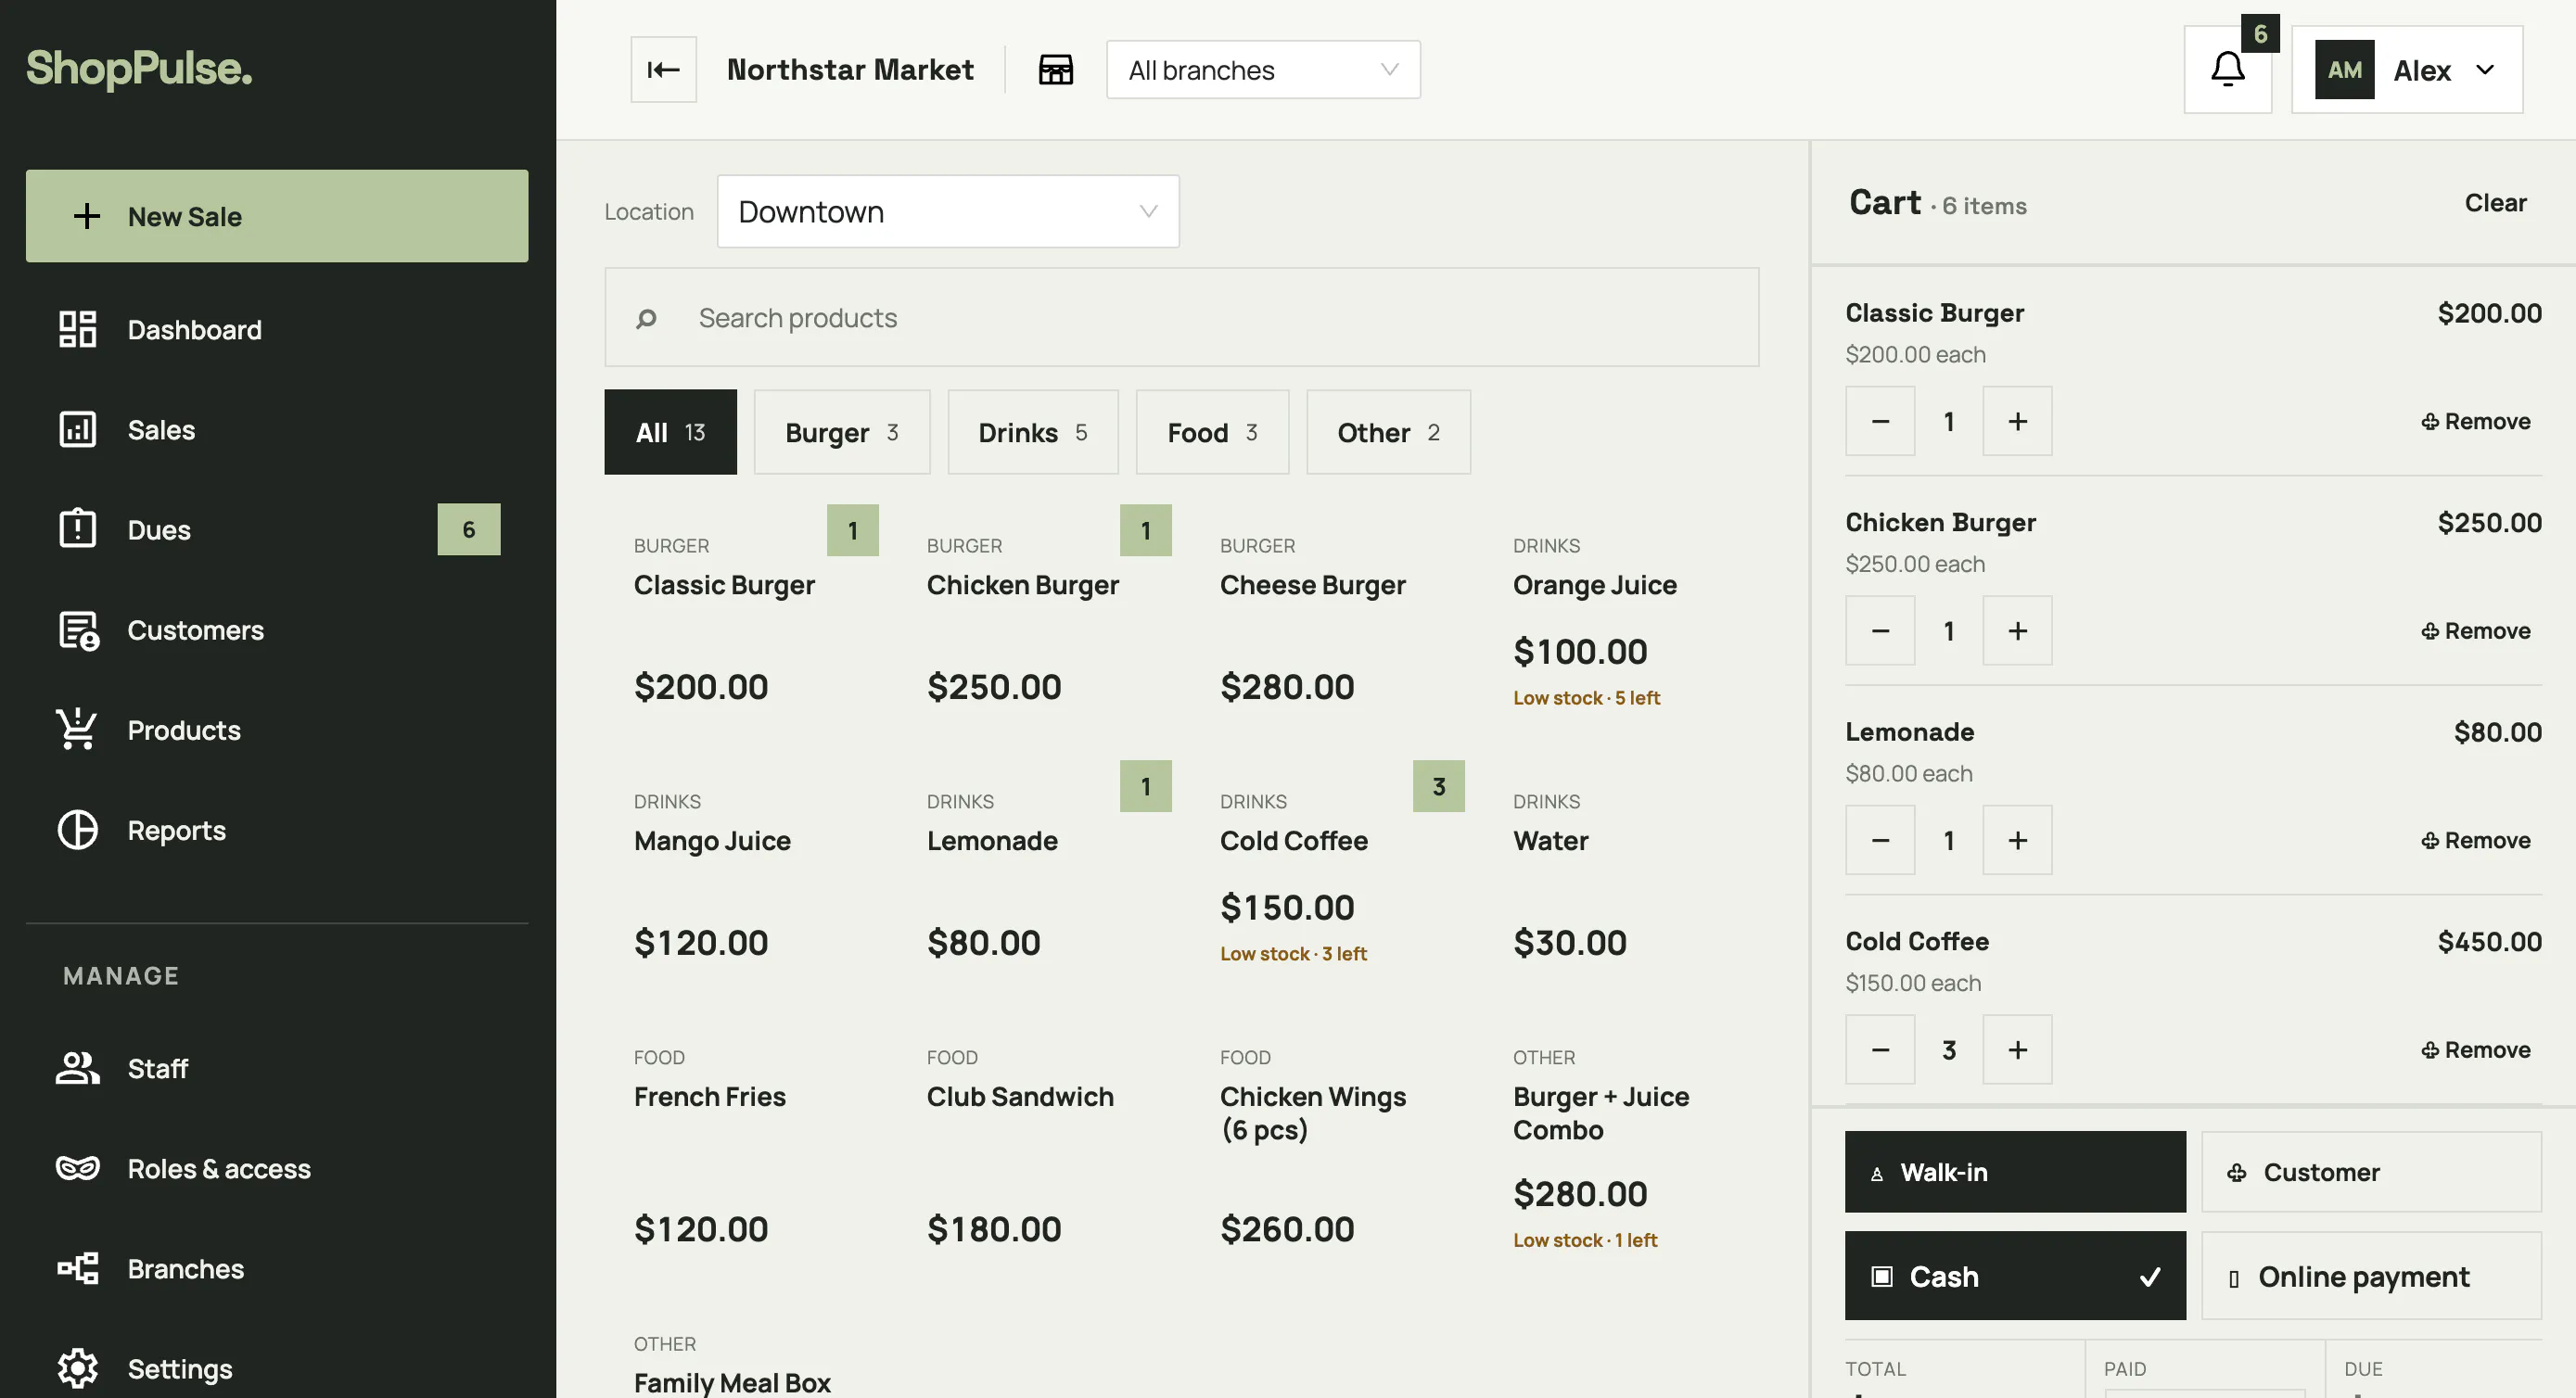Add Orange Juice product card
This screenshot has width=2576, height=1398.
tap(1622, 625)
